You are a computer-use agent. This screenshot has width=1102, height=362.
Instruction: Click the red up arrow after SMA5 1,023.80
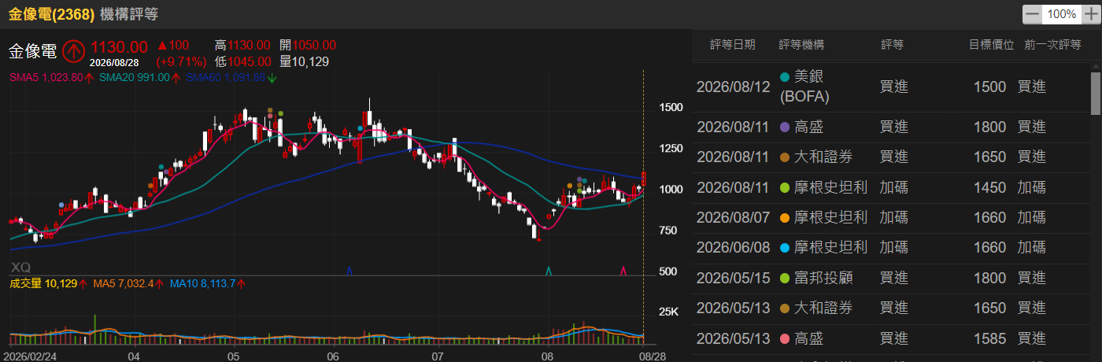[x=91, y=77]
